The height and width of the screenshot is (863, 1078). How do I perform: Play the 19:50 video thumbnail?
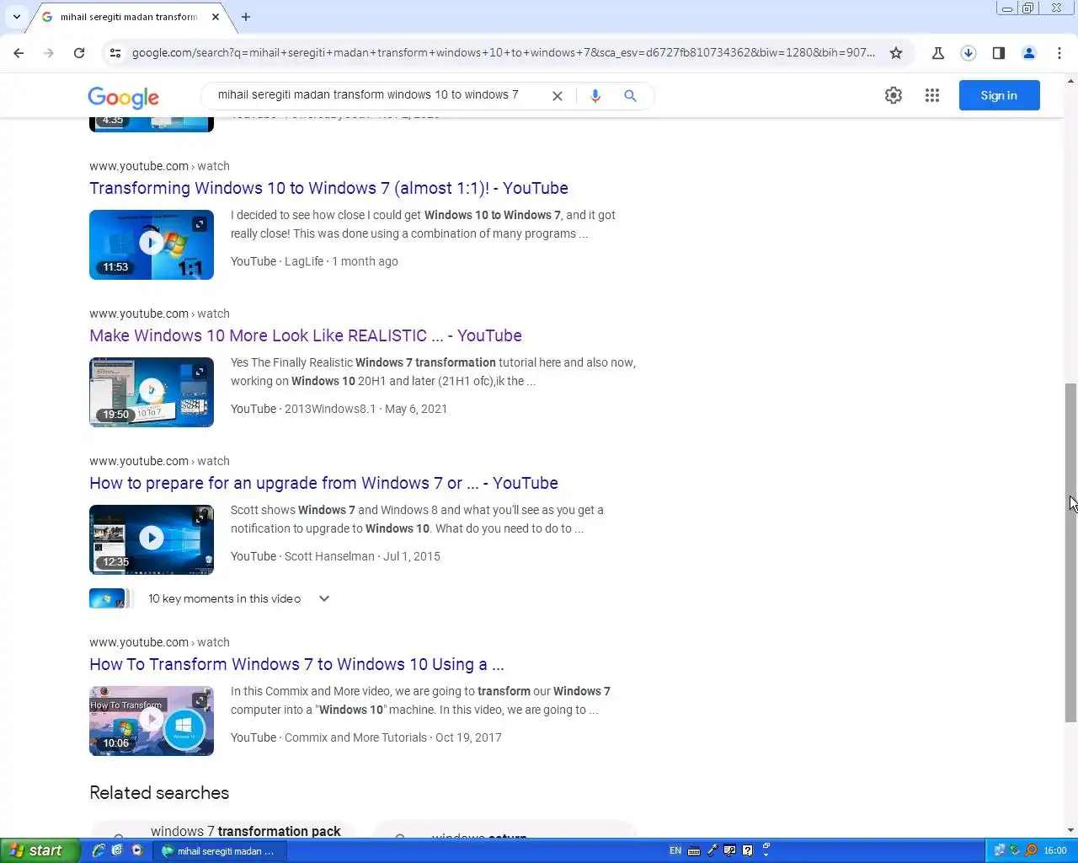[x=152, y=392]
